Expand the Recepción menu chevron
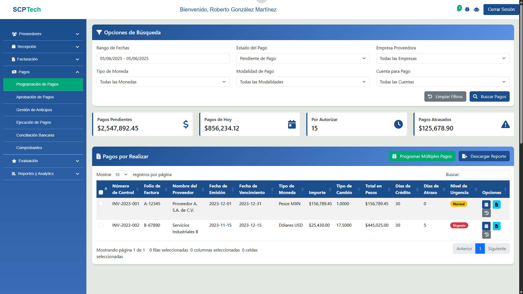 click(x=77, y=47)
